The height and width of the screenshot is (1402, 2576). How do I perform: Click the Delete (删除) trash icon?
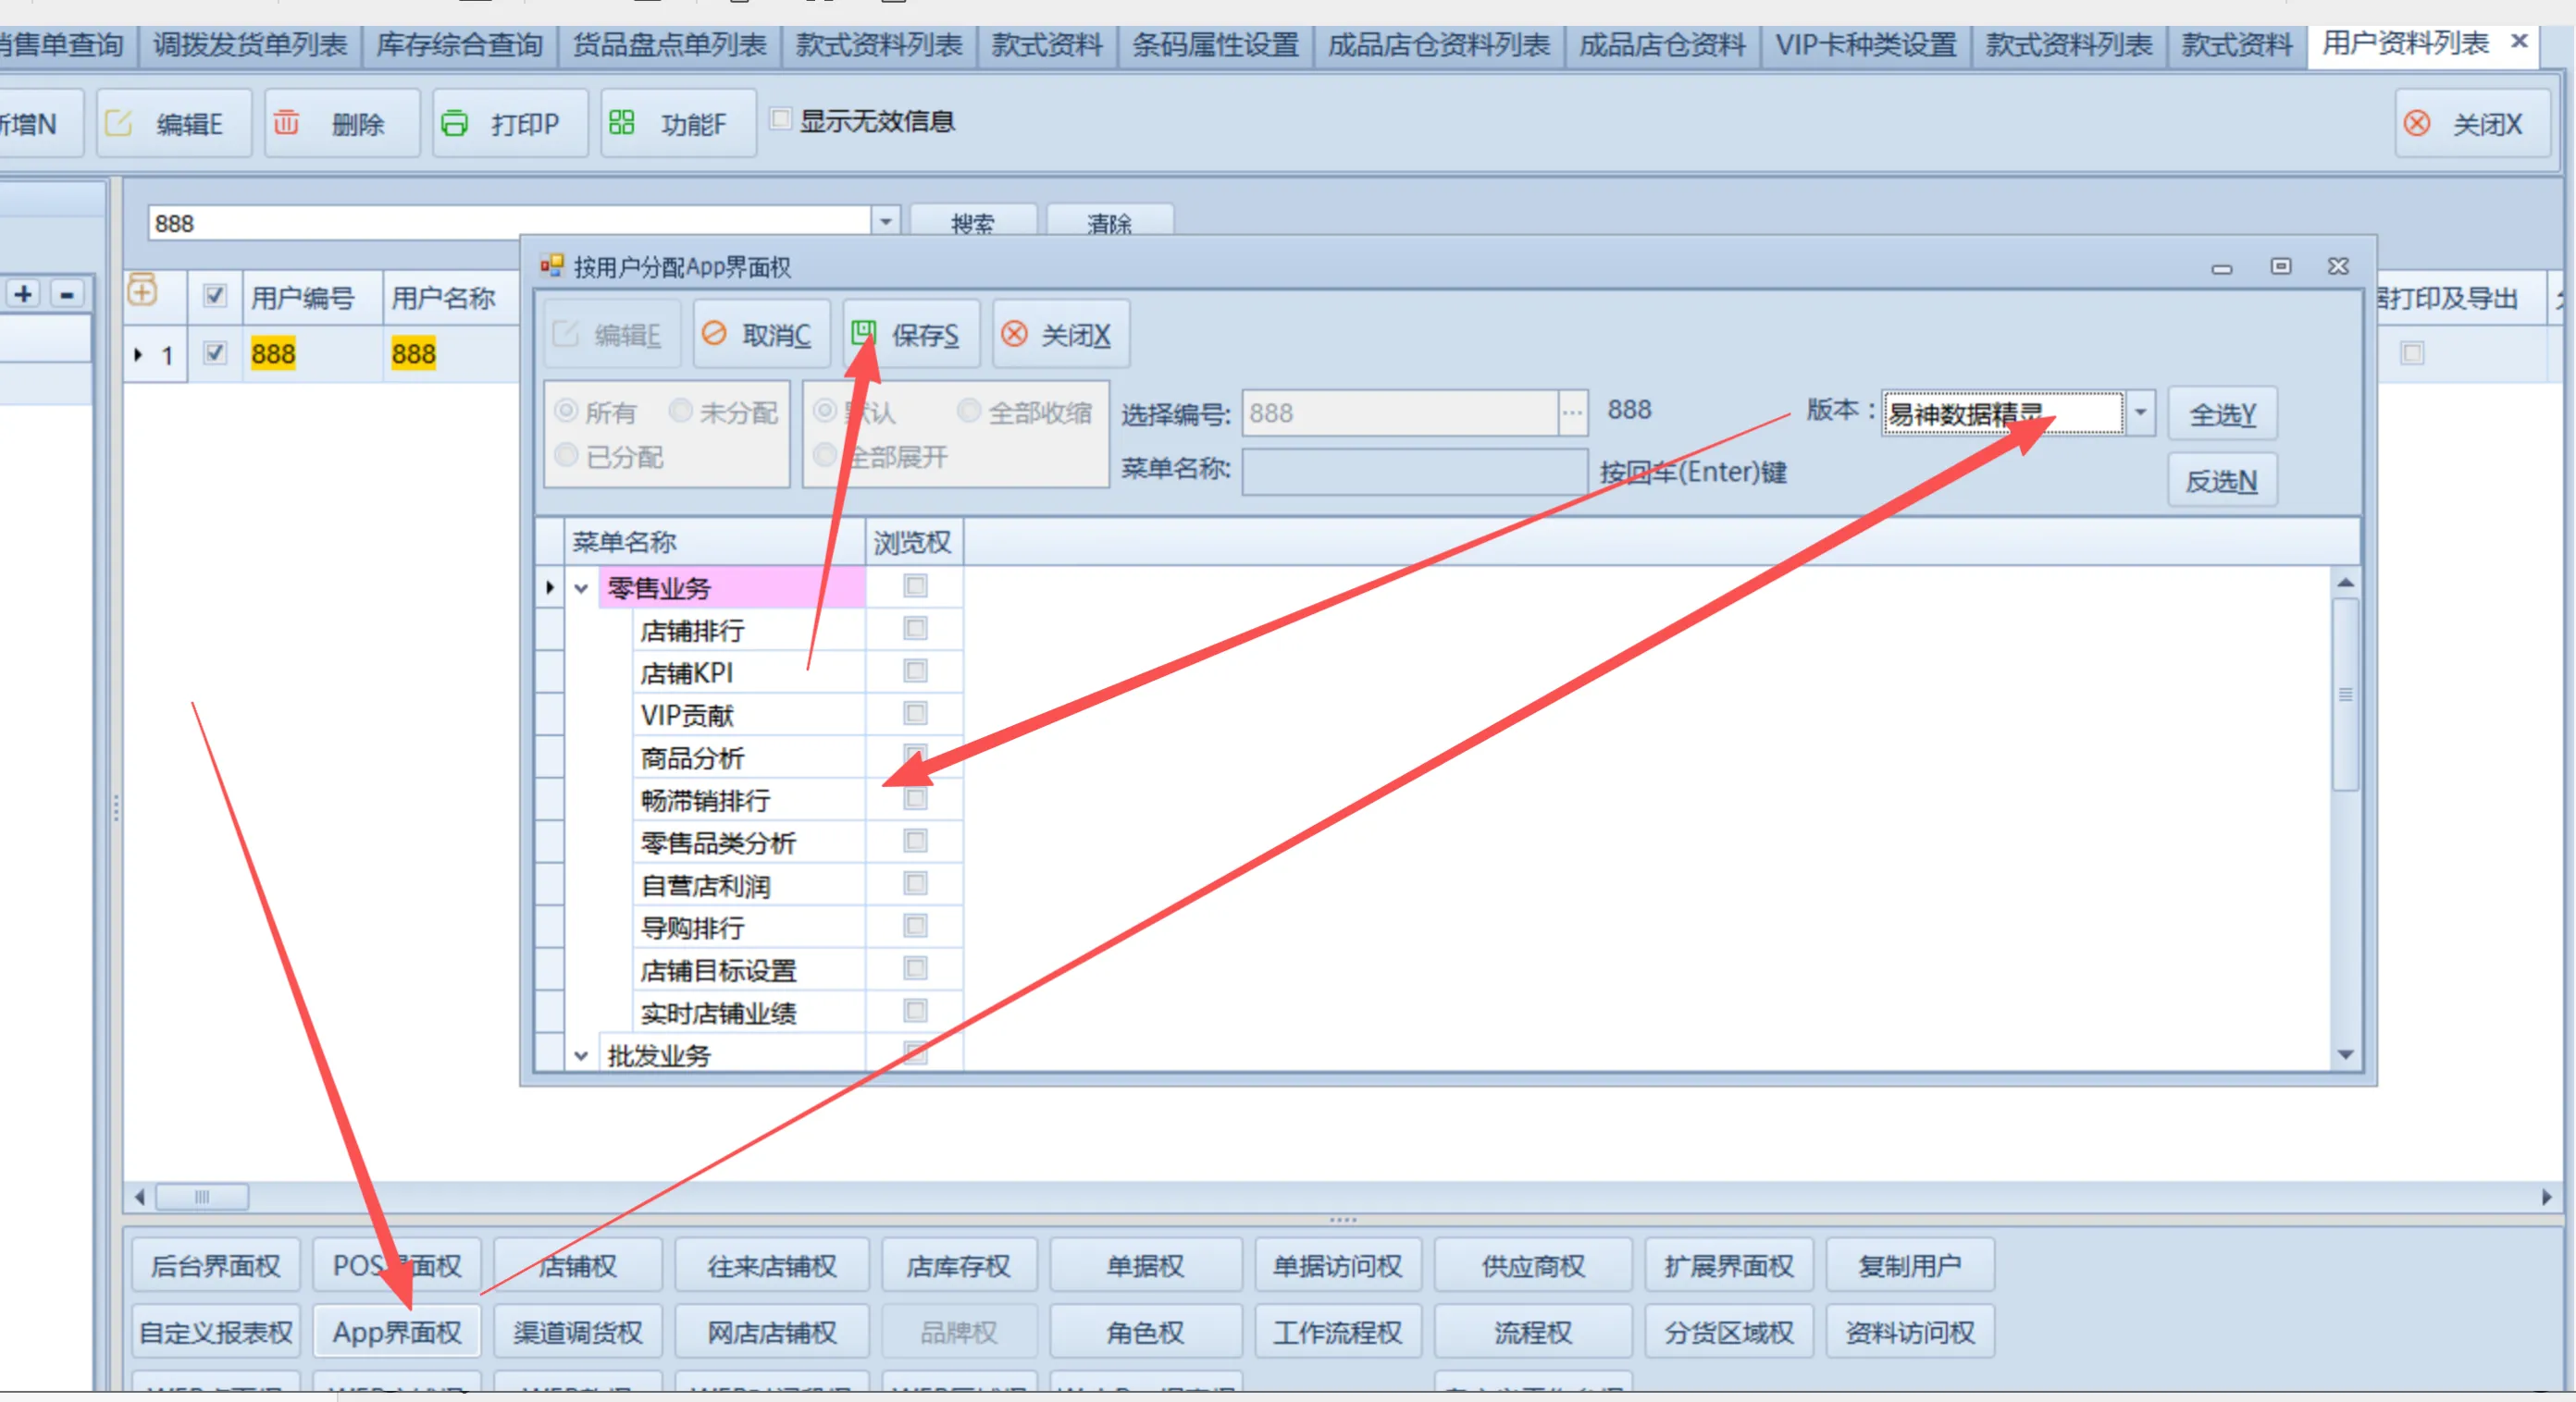tap(287, 123)
